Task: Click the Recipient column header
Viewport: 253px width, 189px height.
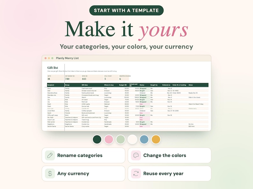Action: [51, 85]
